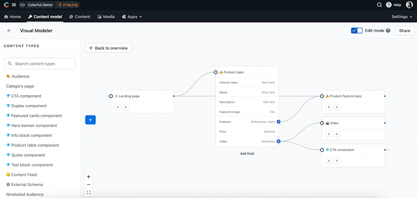Zoom in the canvas with plus control
Viewport: 417px width, 198px height.
(89, 177)
